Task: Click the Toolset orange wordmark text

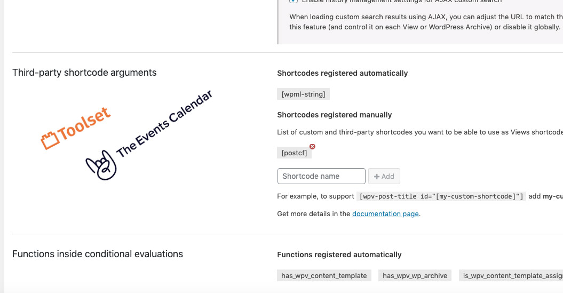Action: (x=84, y=124)
